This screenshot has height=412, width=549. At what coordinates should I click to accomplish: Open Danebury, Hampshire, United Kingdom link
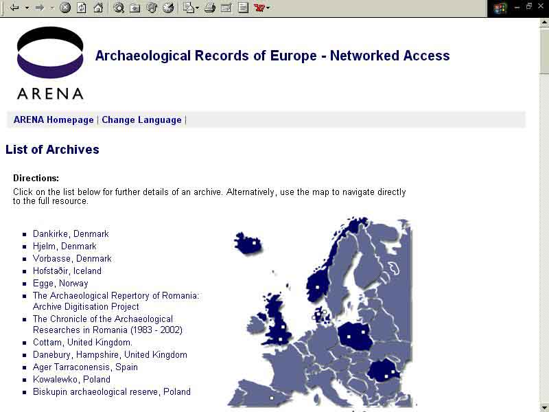(110, 354)
